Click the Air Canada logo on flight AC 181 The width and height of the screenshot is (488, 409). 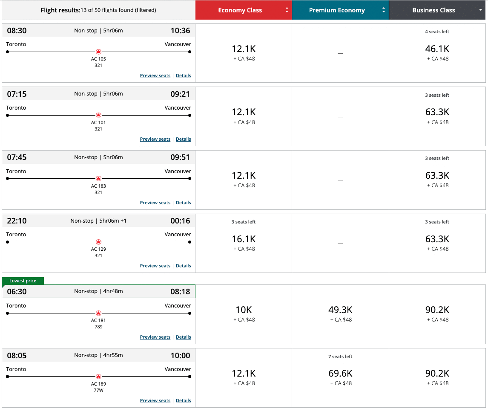(x=98, y=313)
